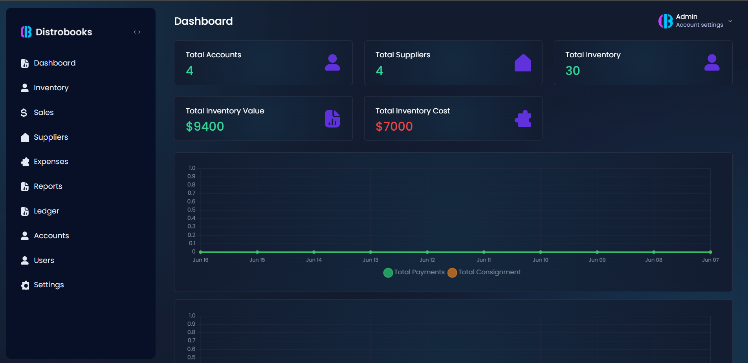The image size is (748, 363).
Task: Click the green payments line on the chart
Action: 452,252
